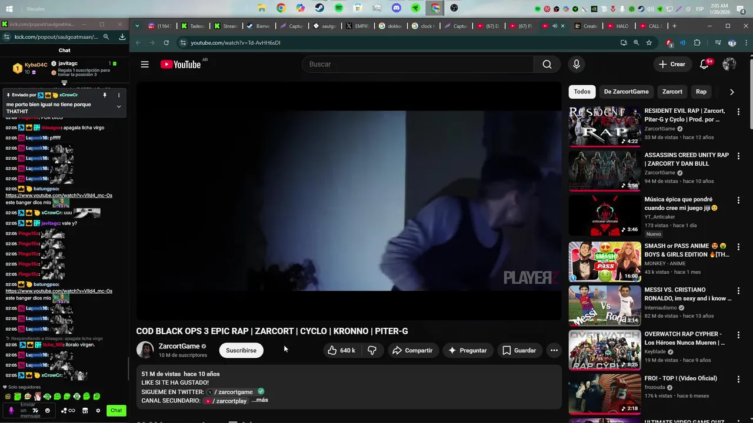Click the 7TV icon in chat input
This screenshot has width=753, height=423.
[36, 411]
